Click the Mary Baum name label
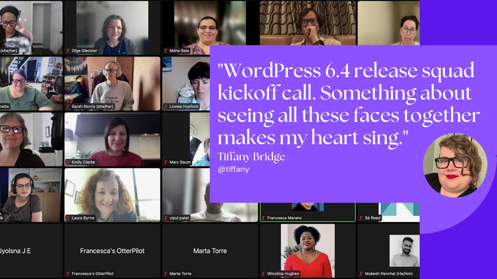Image resolution: width=497 pixels, height=279 pixels. 180,162
